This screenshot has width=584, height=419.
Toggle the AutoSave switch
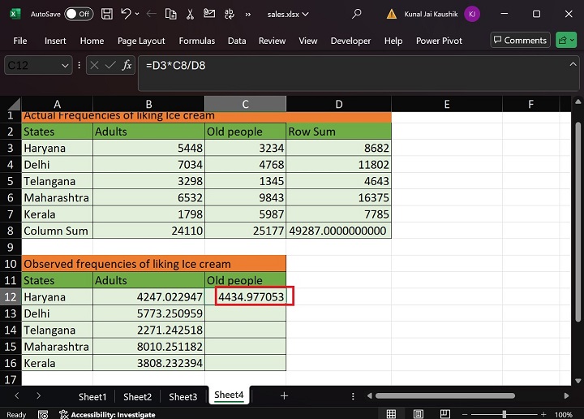78,14
